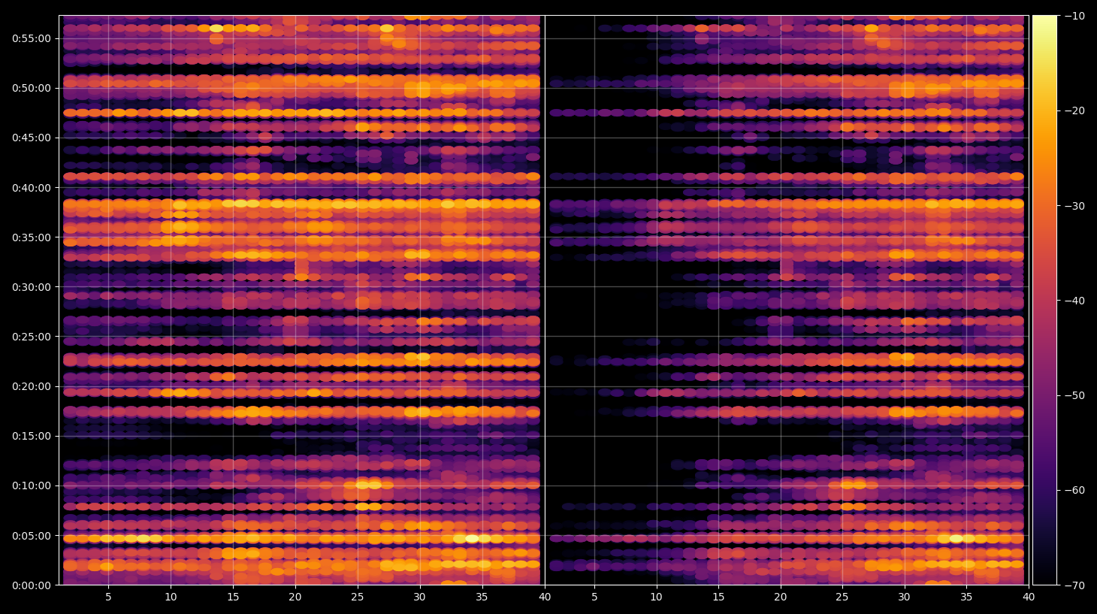The height and width of the screenshot is (614, 1097).
Task: Click the 0:45:00 time axis label
Action: tap(32, 138)
